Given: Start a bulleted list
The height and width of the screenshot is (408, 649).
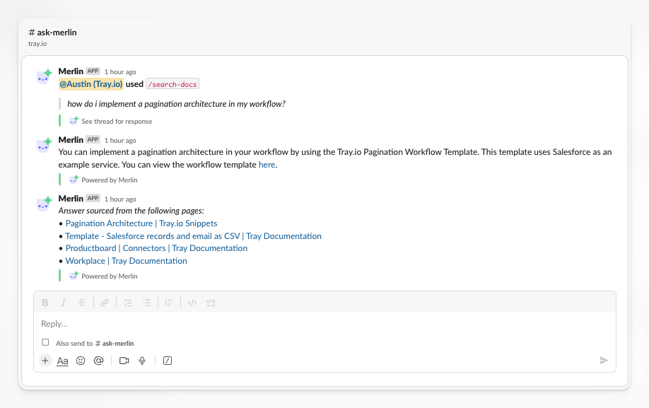Looking at the screenshot, I should [146, 303].
